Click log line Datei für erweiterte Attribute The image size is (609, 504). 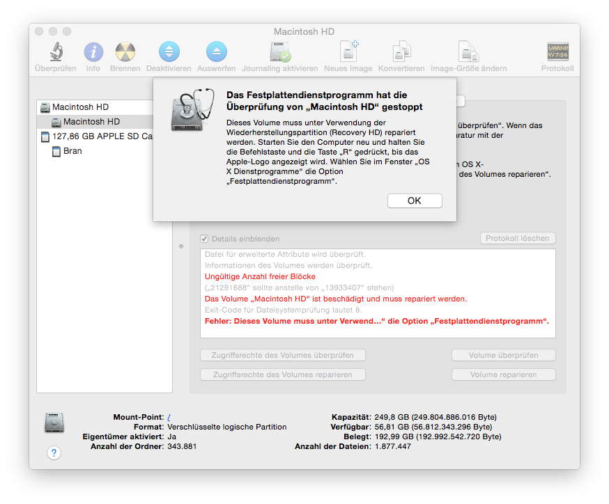[x=285, y=255]
